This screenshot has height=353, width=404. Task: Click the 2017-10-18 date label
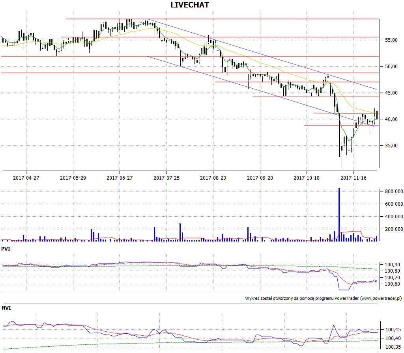[307, 178]
